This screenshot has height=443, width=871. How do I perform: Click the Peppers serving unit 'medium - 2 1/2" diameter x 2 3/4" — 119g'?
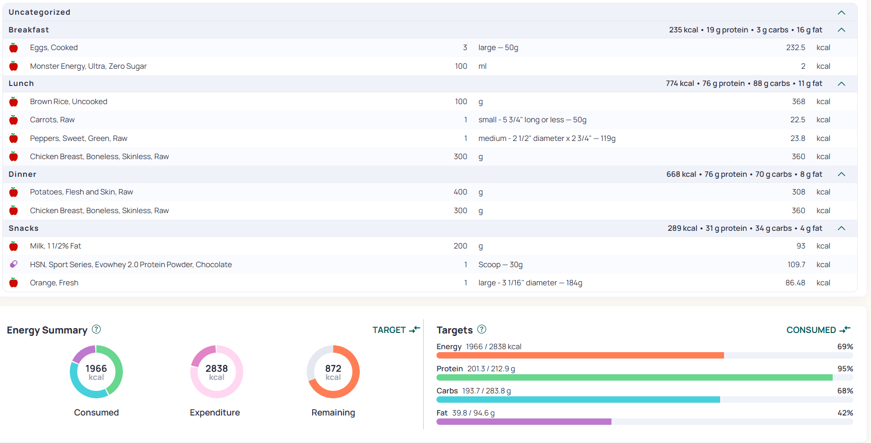click(547, 138)
